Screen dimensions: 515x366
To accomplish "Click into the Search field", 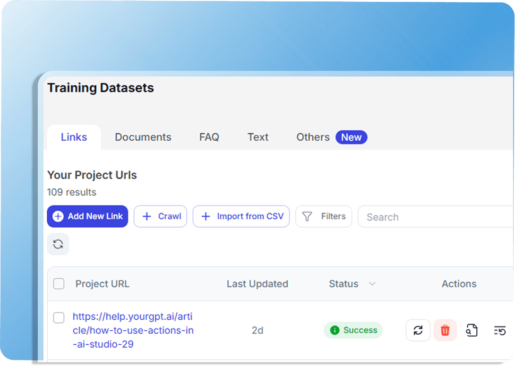I will pos(436,217).
